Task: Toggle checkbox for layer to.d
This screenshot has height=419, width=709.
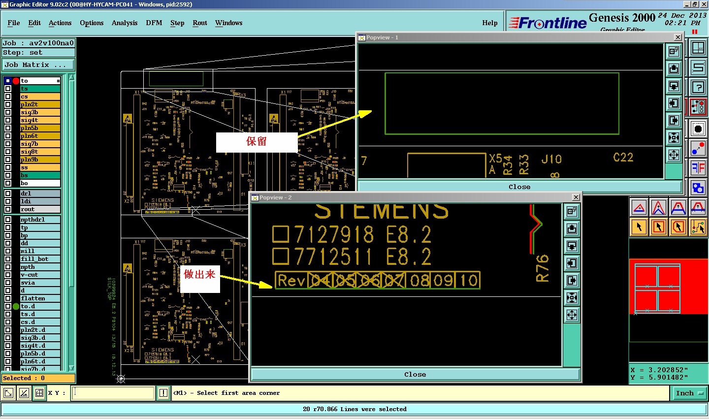Action: [8, 306]
